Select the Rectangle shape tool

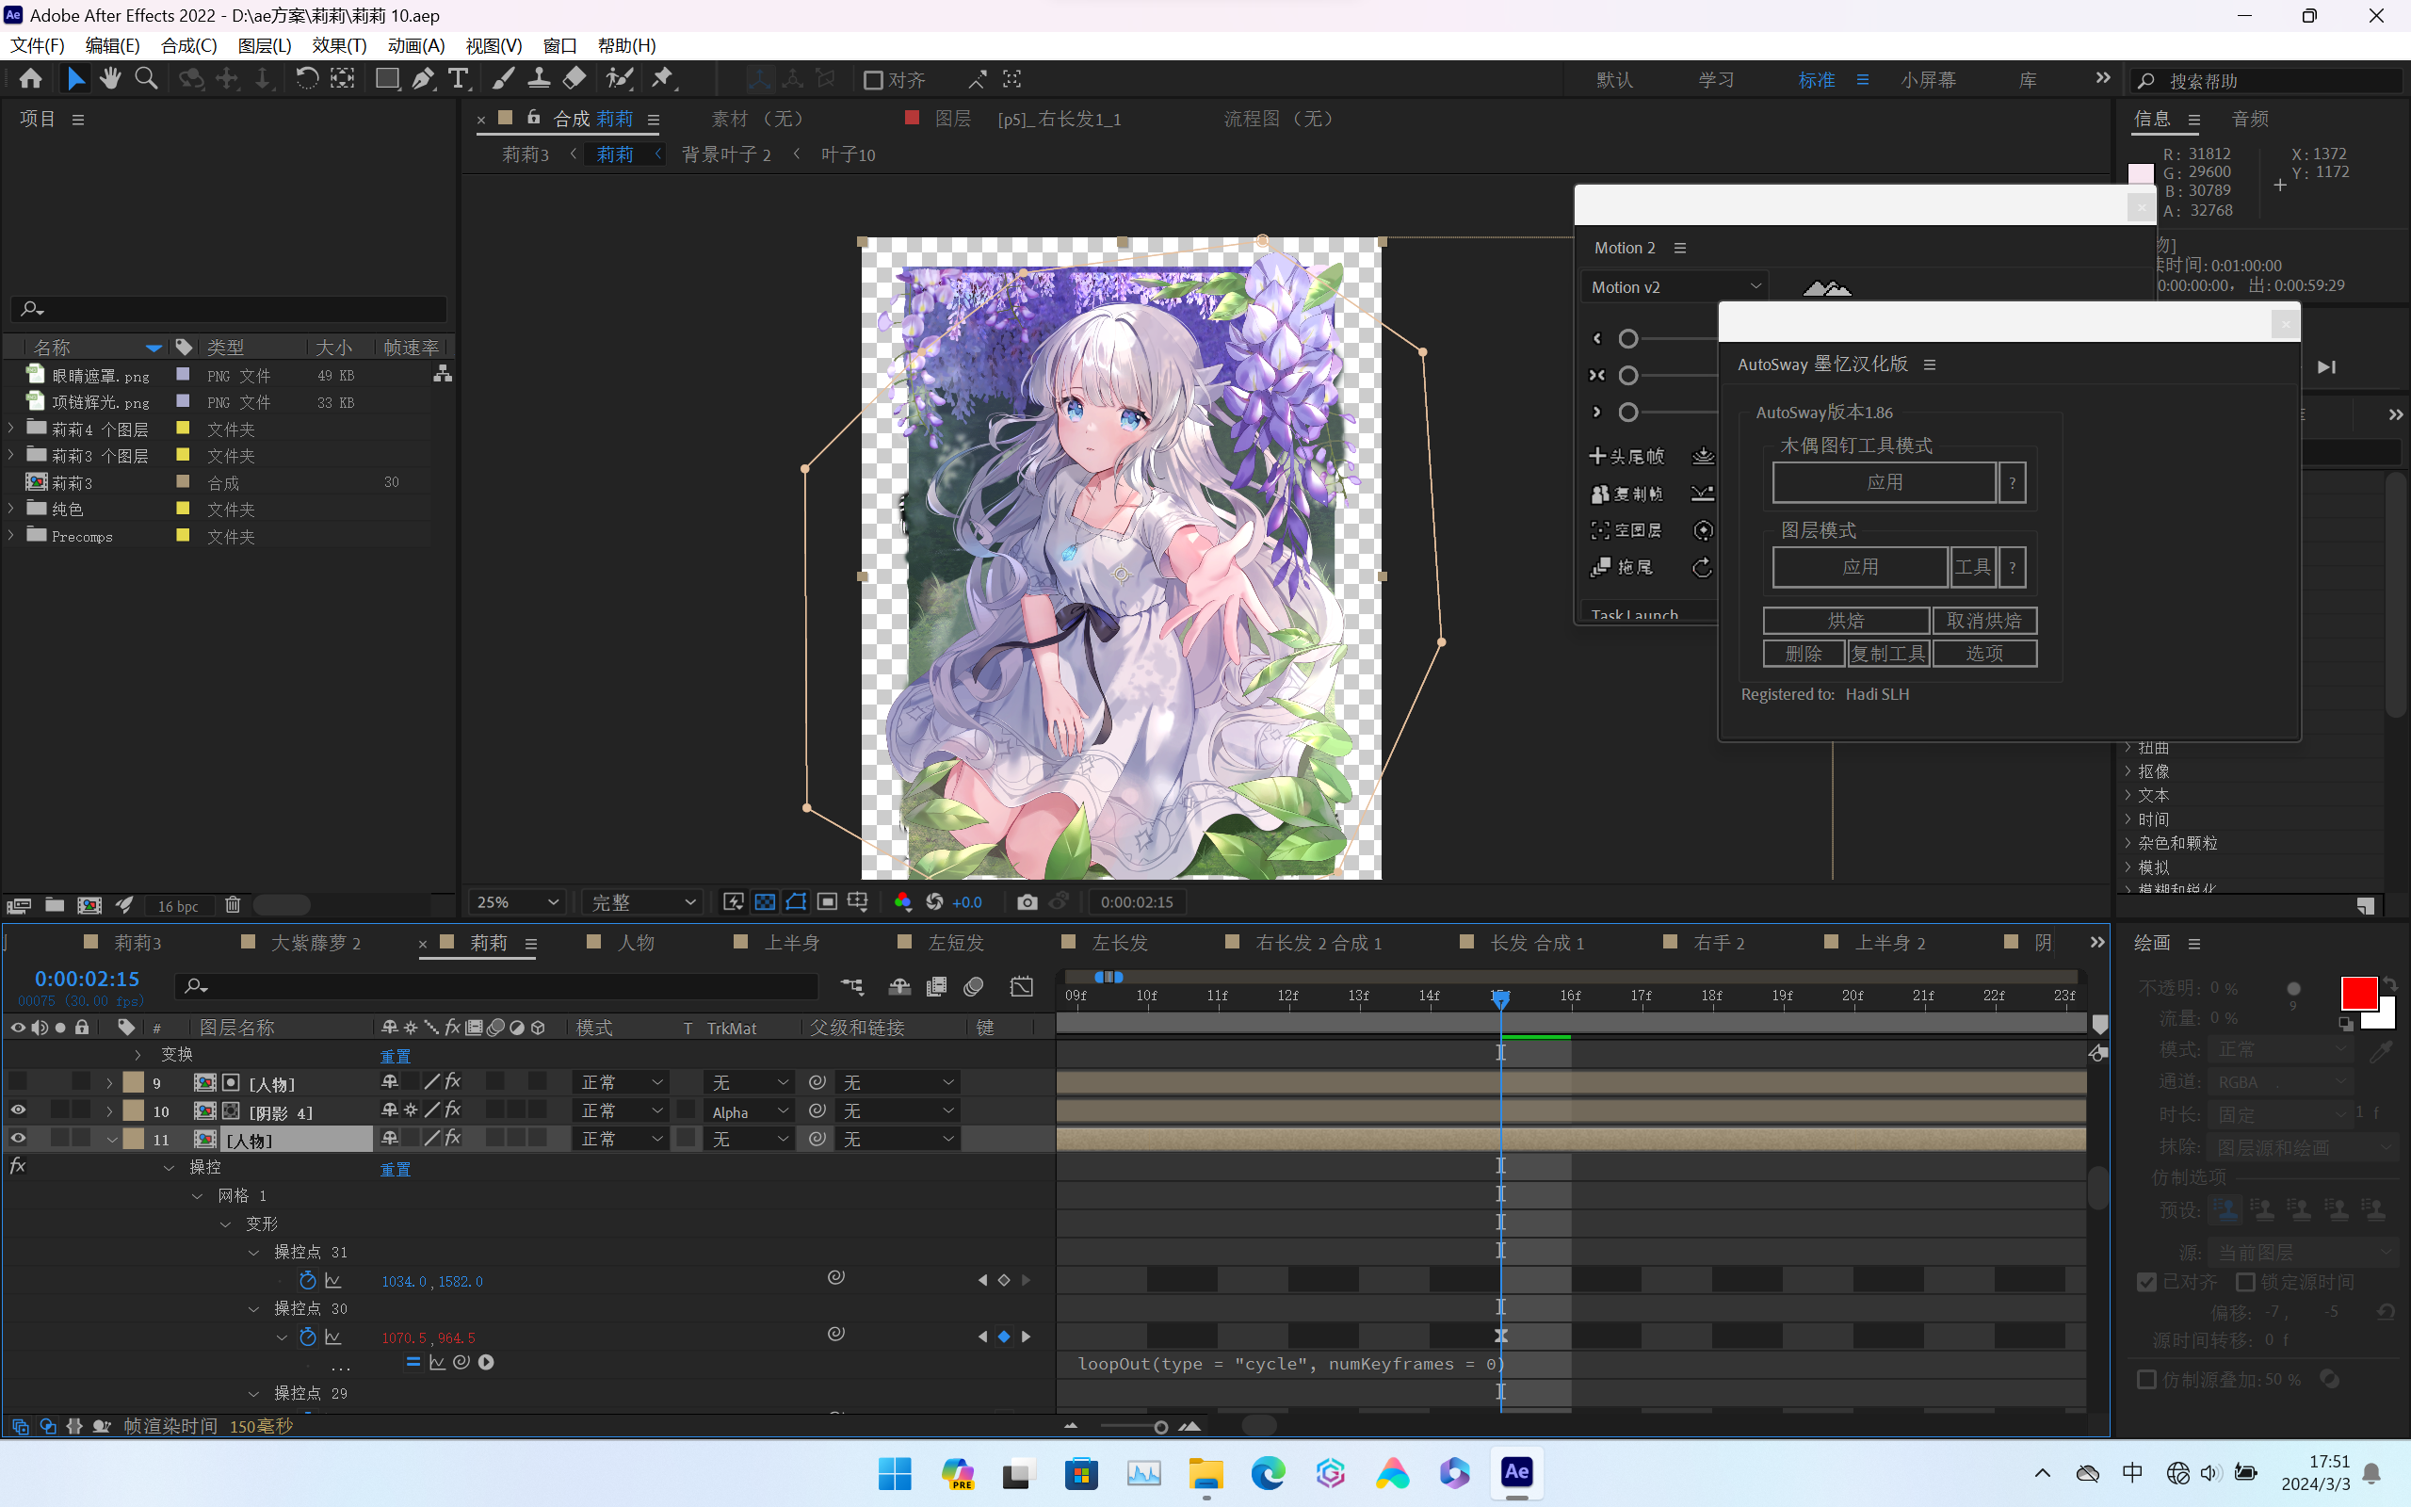point(386,79)
